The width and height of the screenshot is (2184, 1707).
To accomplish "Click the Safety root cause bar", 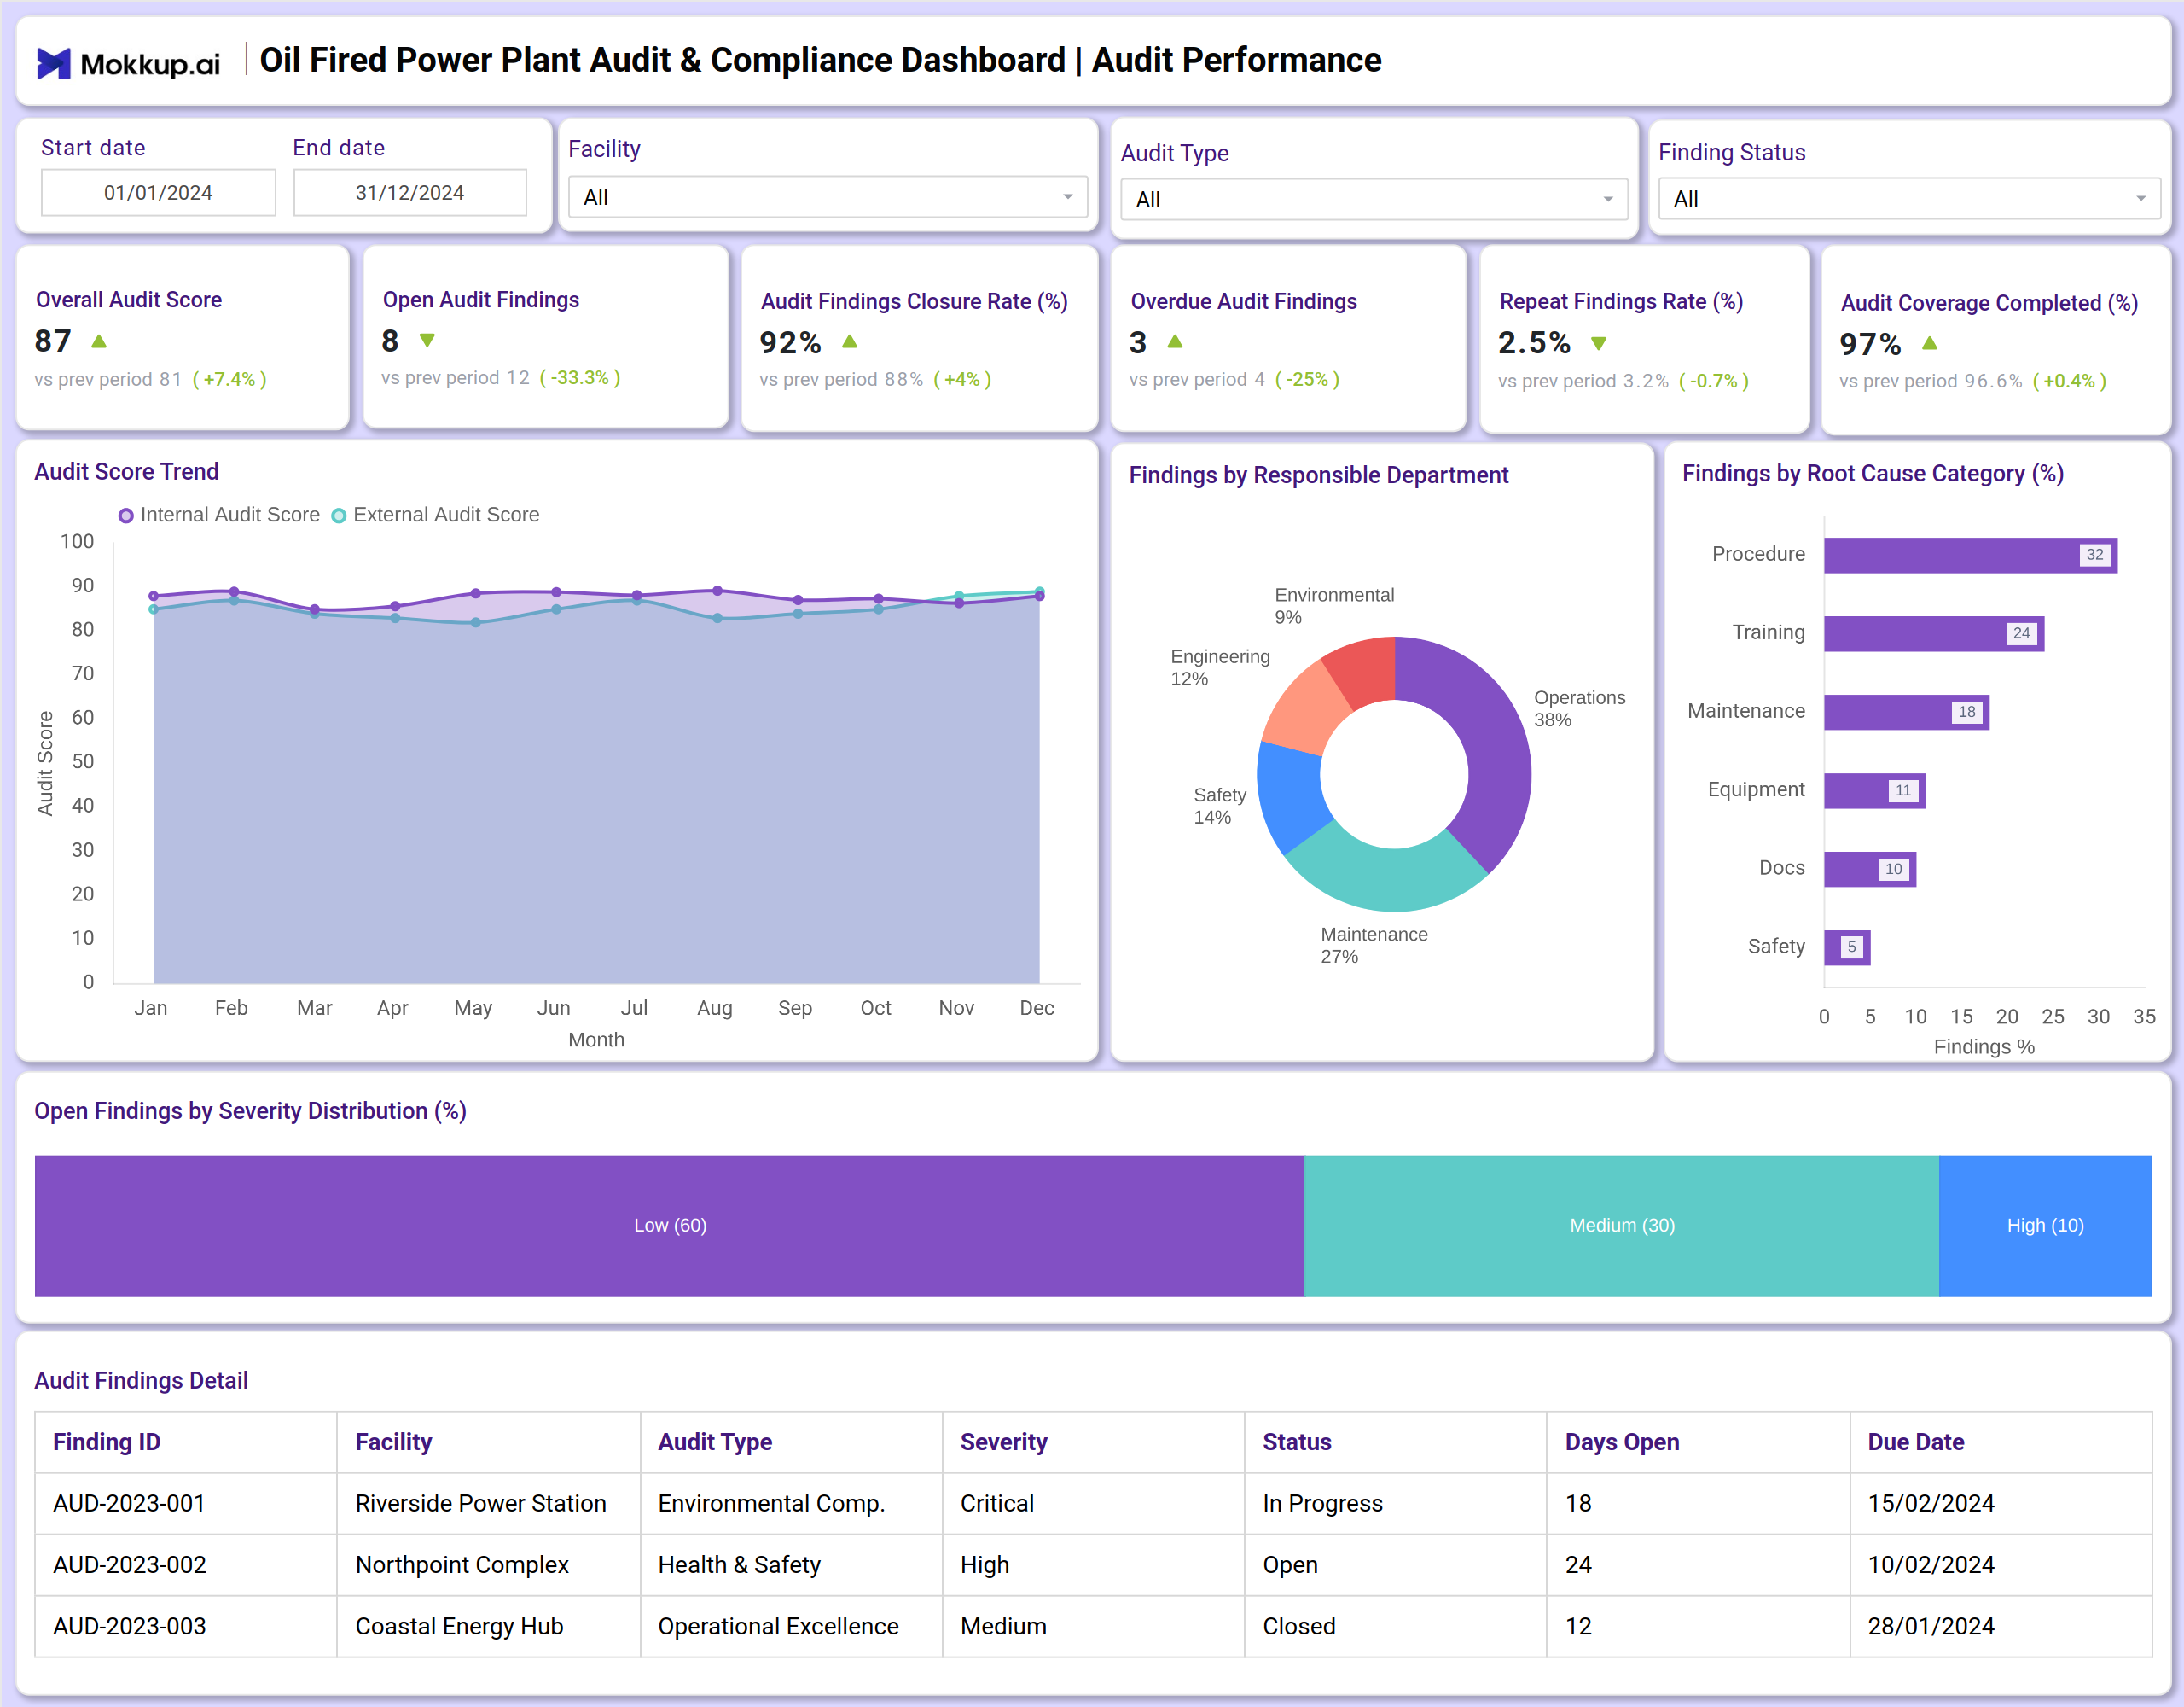I will click(1847, 947).
